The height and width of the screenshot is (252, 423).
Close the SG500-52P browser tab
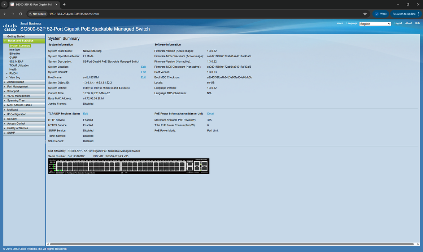click(56, 4)
